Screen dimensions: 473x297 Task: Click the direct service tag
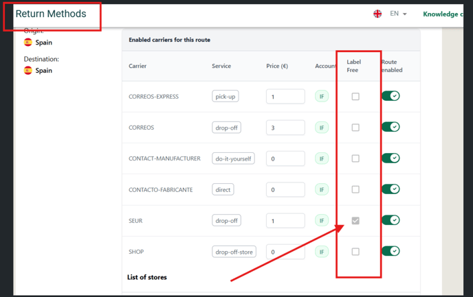pyautogui.click(x=223, y=189)
